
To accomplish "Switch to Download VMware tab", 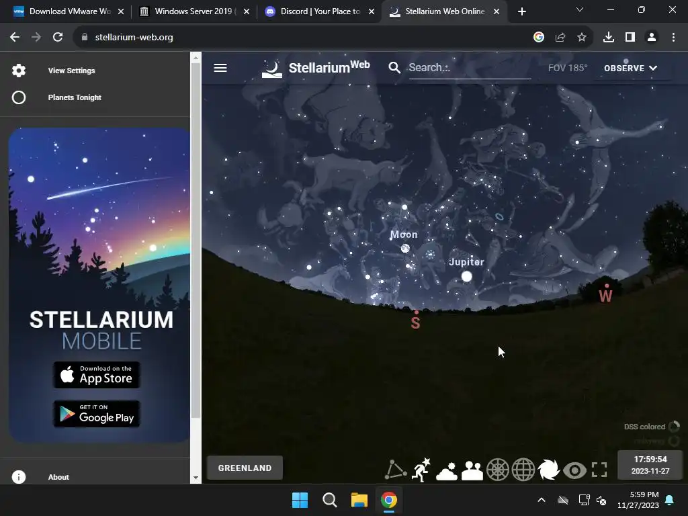I will [x=69, y=11].
